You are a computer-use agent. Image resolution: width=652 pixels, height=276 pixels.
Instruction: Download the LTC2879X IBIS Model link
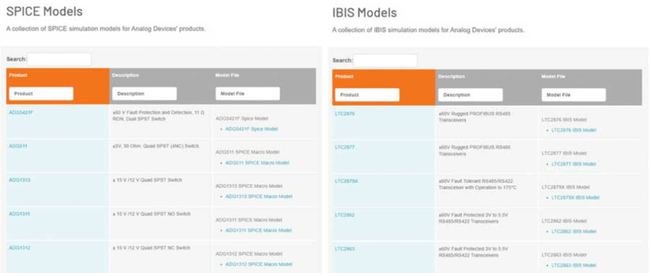point(575,197)
